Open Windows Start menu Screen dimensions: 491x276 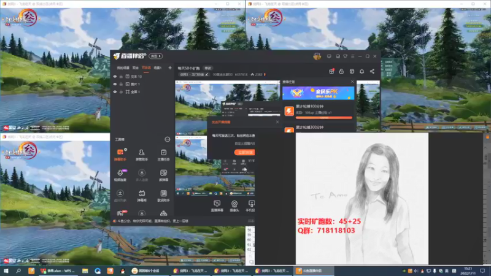click(6, 270)
